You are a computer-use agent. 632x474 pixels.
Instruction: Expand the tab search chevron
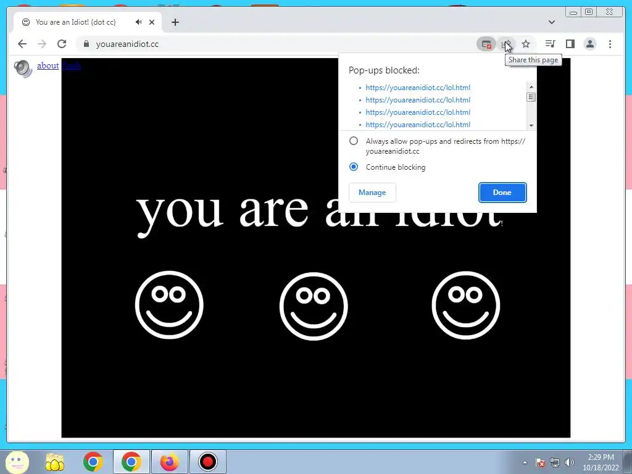(552, 22)
